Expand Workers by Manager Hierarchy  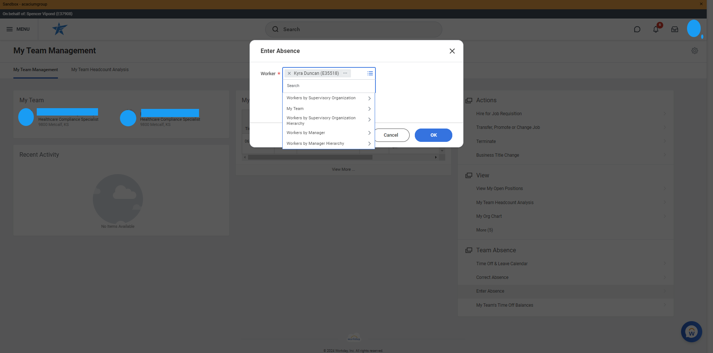pyautogui.click(x=329, y=144)
